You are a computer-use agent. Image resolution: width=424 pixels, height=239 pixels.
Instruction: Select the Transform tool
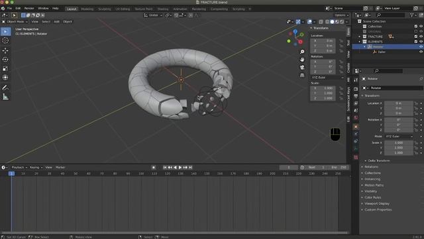[5, 78]
